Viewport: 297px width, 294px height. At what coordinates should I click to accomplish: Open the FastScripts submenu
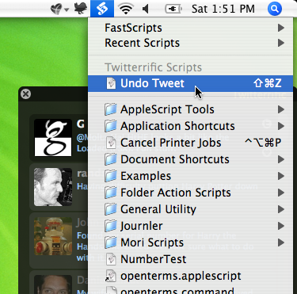(190, 28)
